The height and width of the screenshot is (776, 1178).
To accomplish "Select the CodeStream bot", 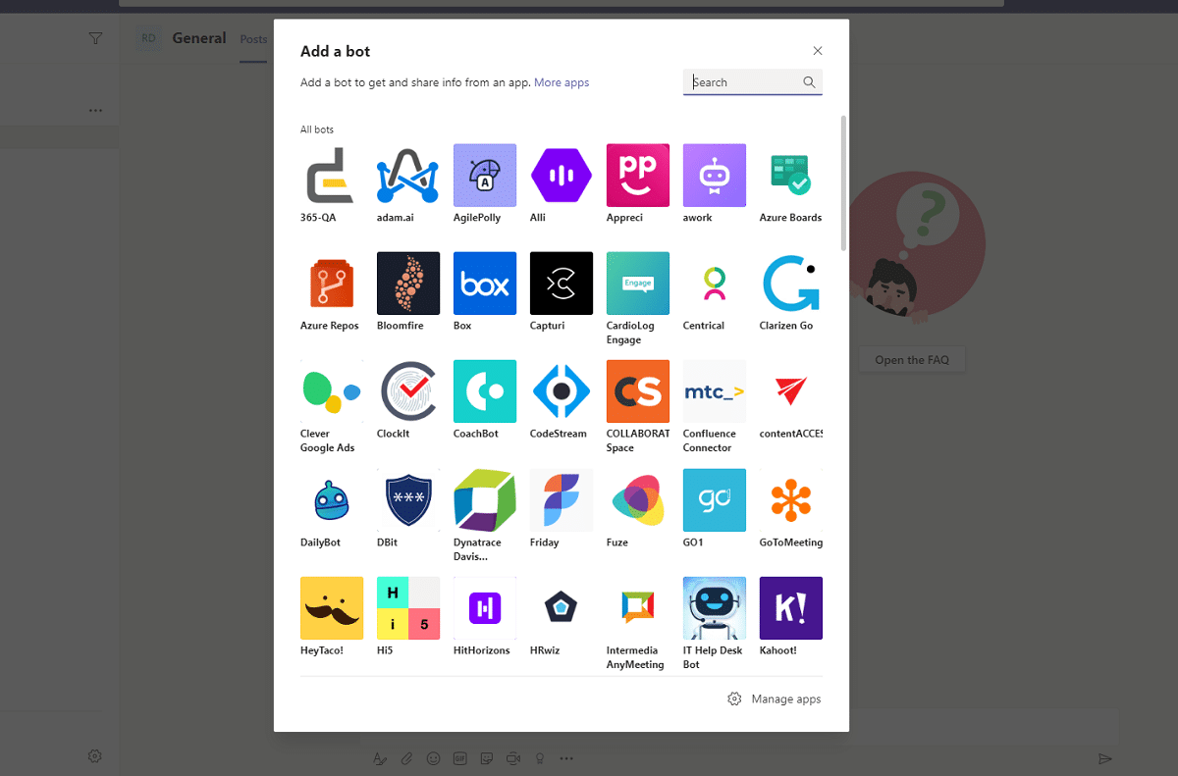I will coord(561,391).
